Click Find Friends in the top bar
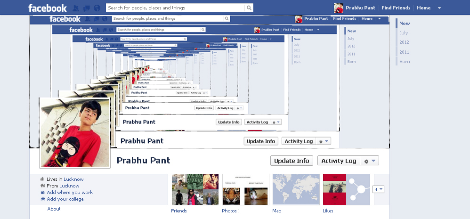The height and width of the screenshot is (219, 470). click(x=396, y=8)
